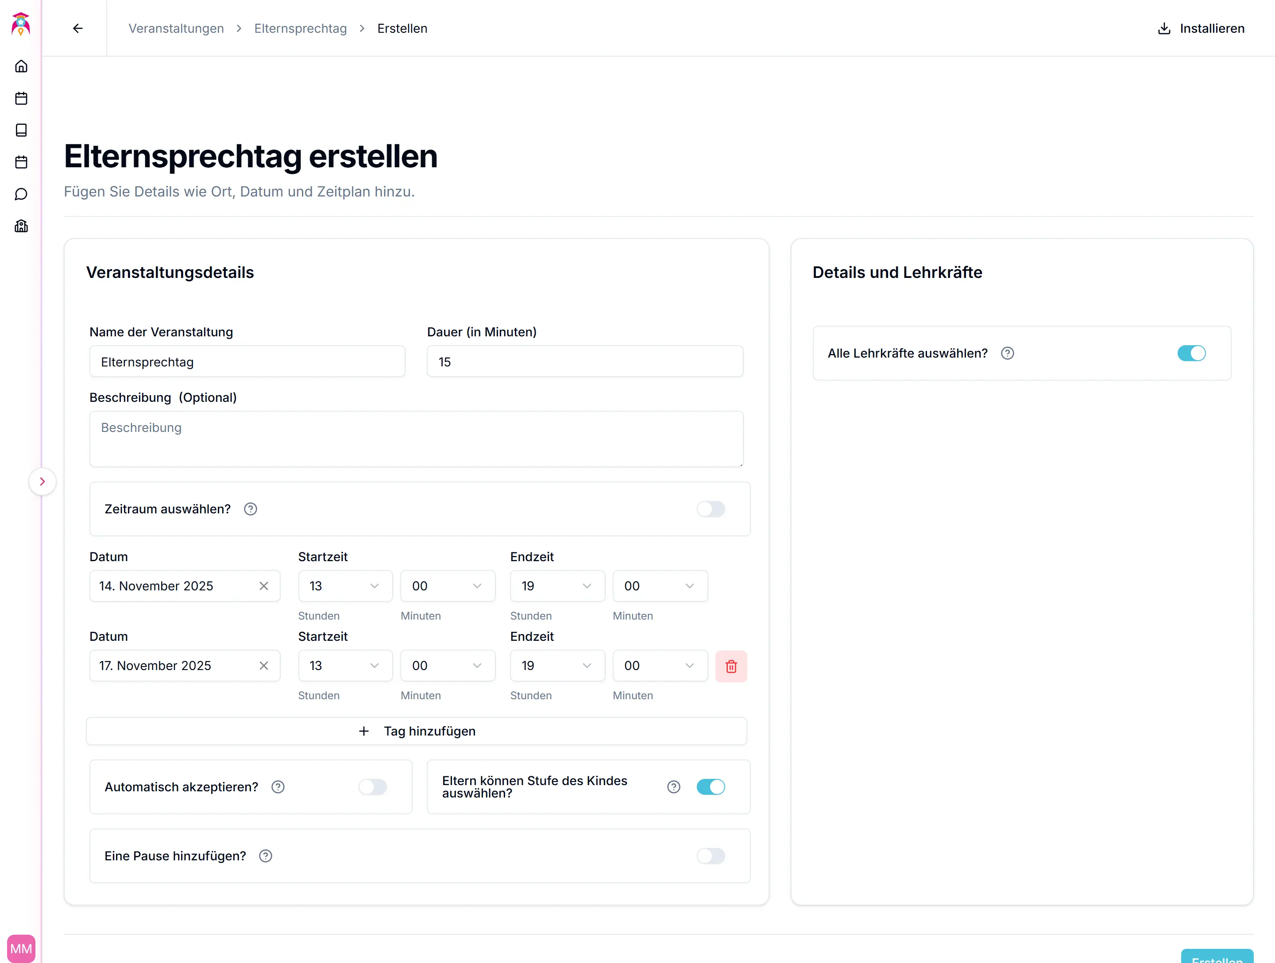The image size is (1275, 963).
Task: Open the book icon in sidebar
Action: click(x=21, y=130)
